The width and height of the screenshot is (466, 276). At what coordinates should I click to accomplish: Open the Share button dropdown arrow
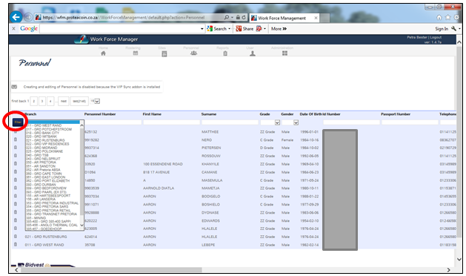click(x=264, y=29)
